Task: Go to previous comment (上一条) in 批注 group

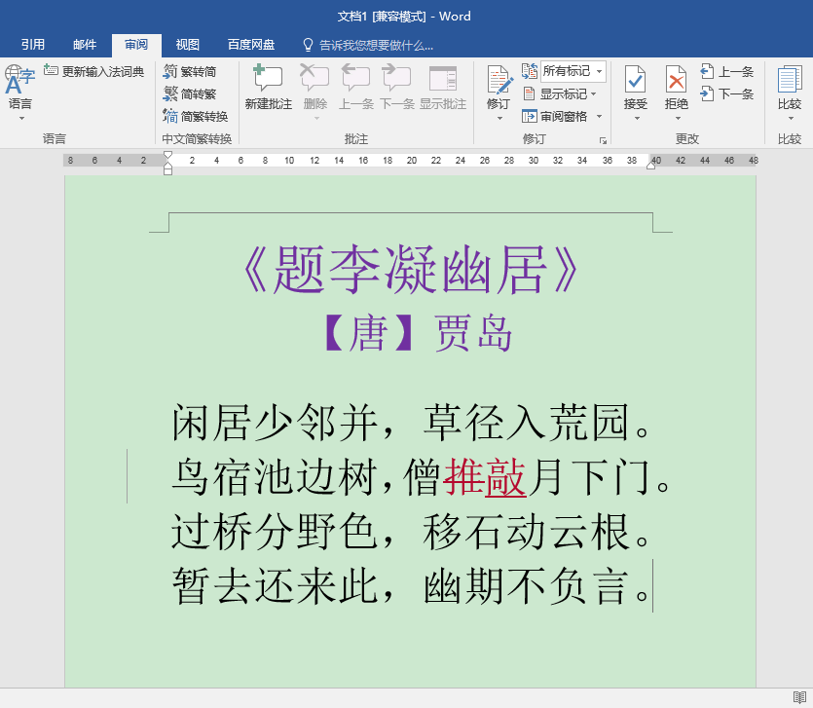Action: [x=355, y=87]
